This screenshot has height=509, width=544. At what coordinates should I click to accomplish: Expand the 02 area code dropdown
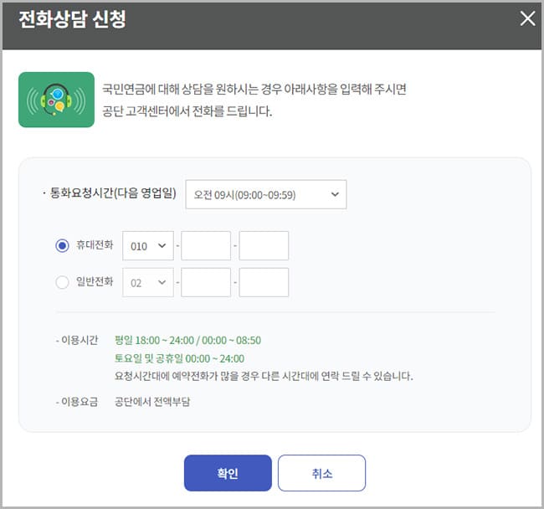(x=147, y=282)
